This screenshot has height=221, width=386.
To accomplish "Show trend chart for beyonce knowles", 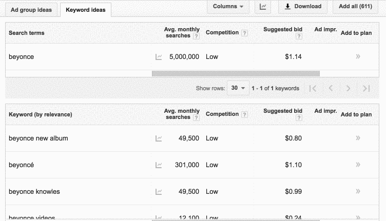I will tap(159, 192).
